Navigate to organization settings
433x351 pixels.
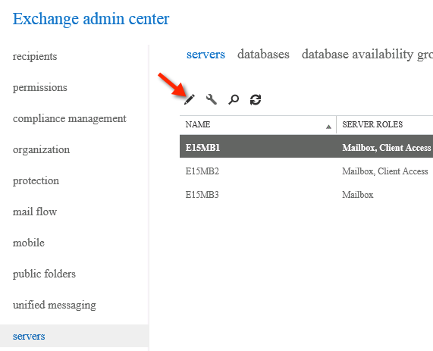(41, 149)
